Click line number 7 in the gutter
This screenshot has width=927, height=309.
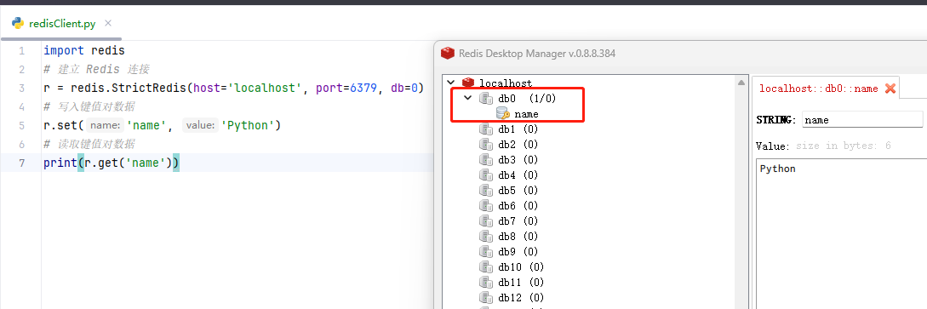tap(22, 163)
